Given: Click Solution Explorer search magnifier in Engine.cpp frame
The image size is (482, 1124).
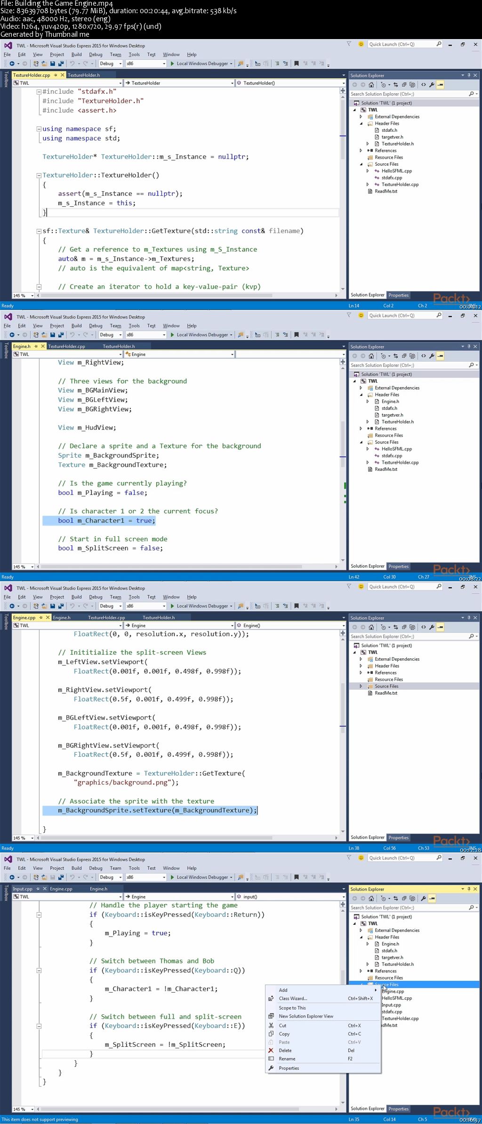Looking at the screenshot, I should coord(471,636).
